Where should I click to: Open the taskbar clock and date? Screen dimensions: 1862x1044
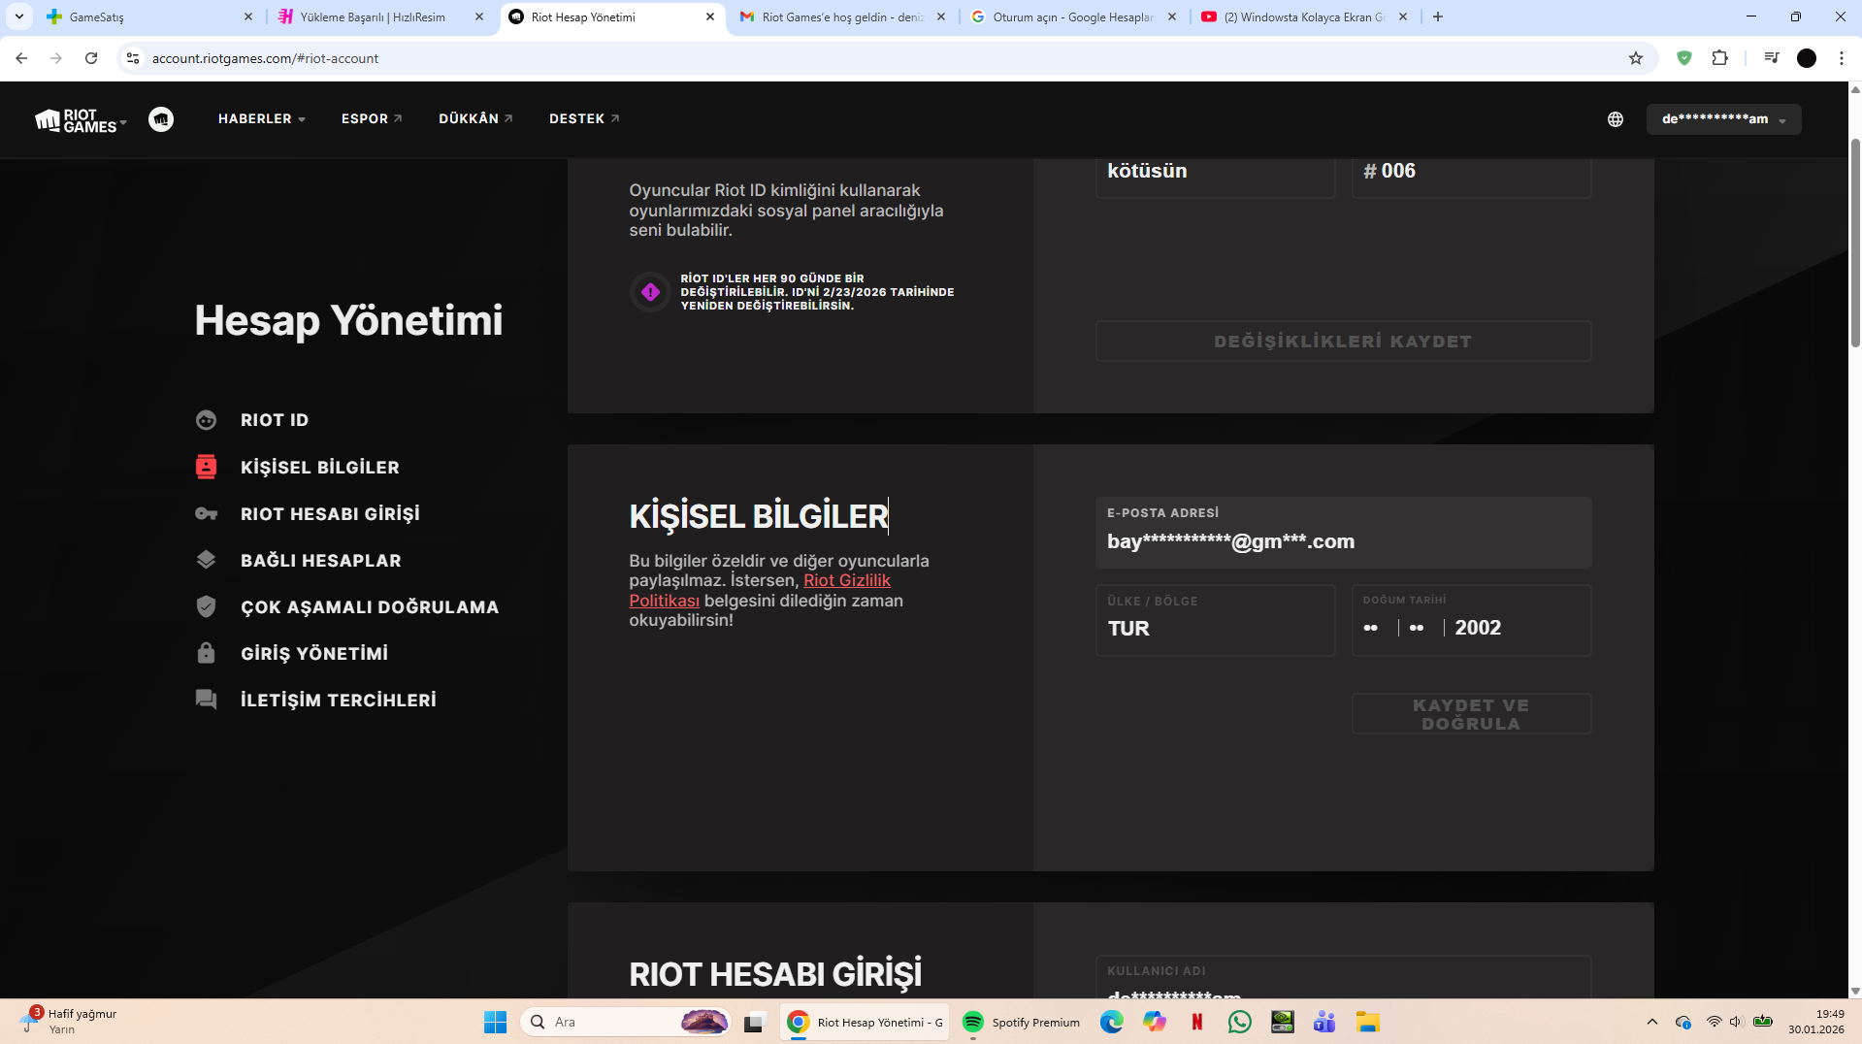1816,1022
